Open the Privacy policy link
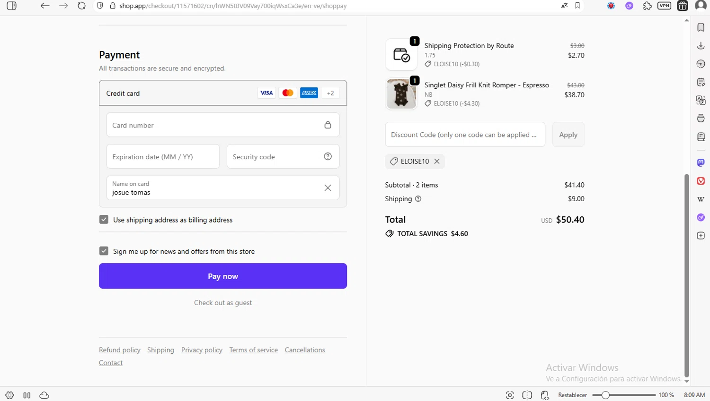This screenshot has height=401, width=710. pyautogui.click(x=202, y=350)
